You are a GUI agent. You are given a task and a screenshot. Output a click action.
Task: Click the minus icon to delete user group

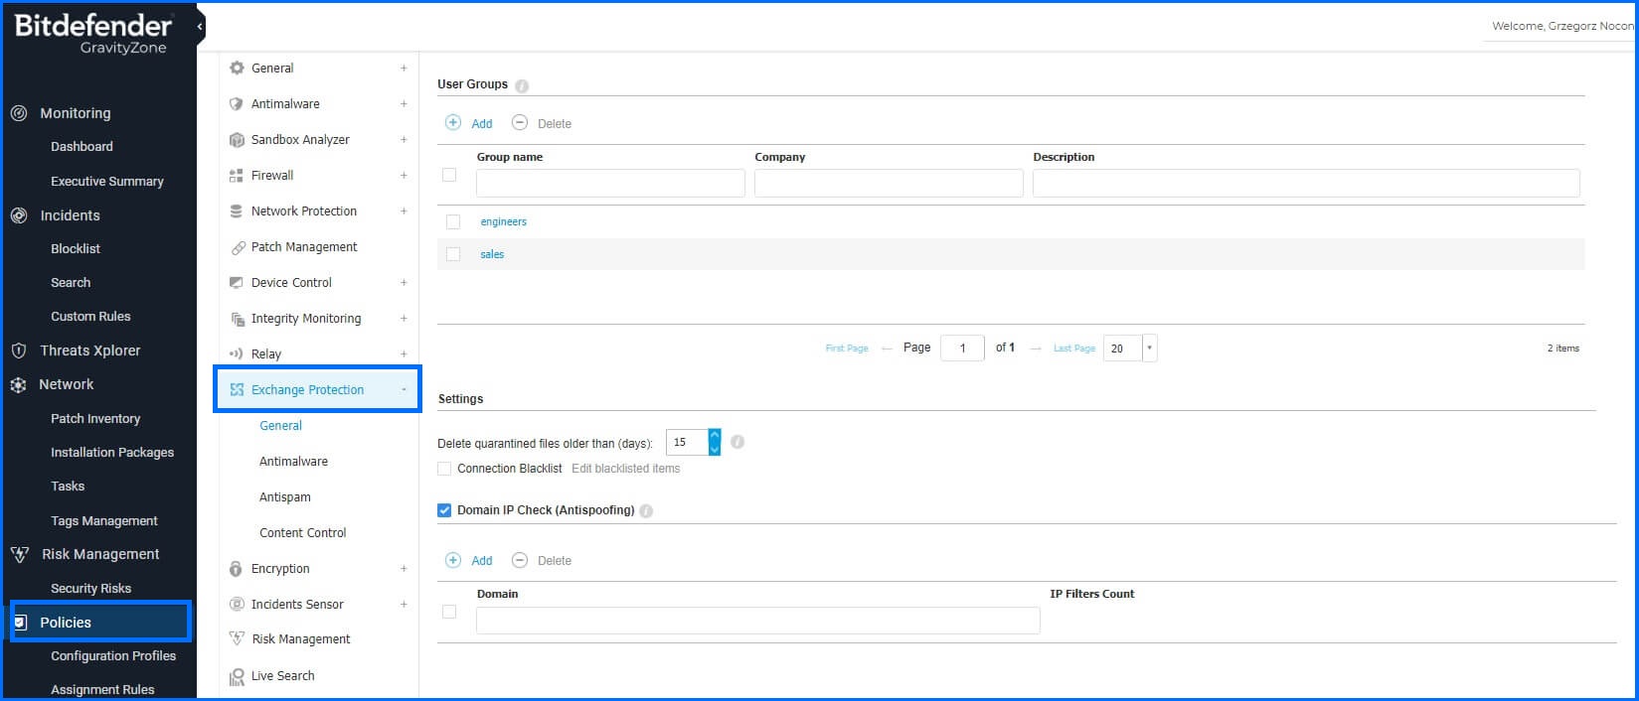pos(520,123)
